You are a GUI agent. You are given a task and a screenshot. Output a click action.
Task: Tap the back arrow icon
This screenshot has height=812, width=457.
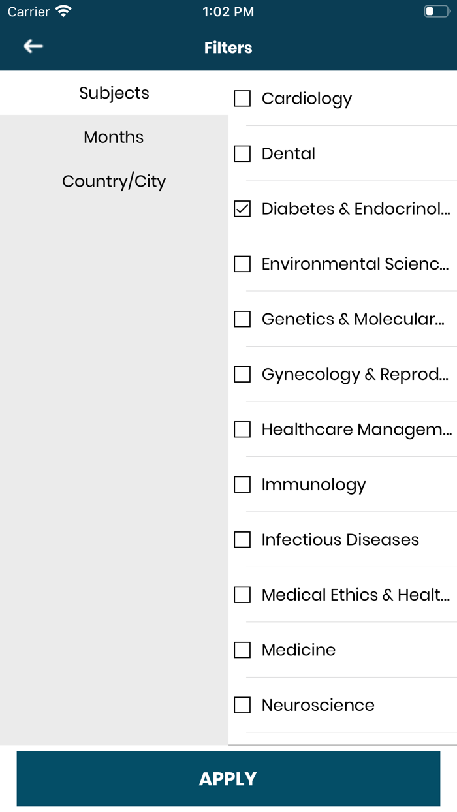(x=33, y=46)
